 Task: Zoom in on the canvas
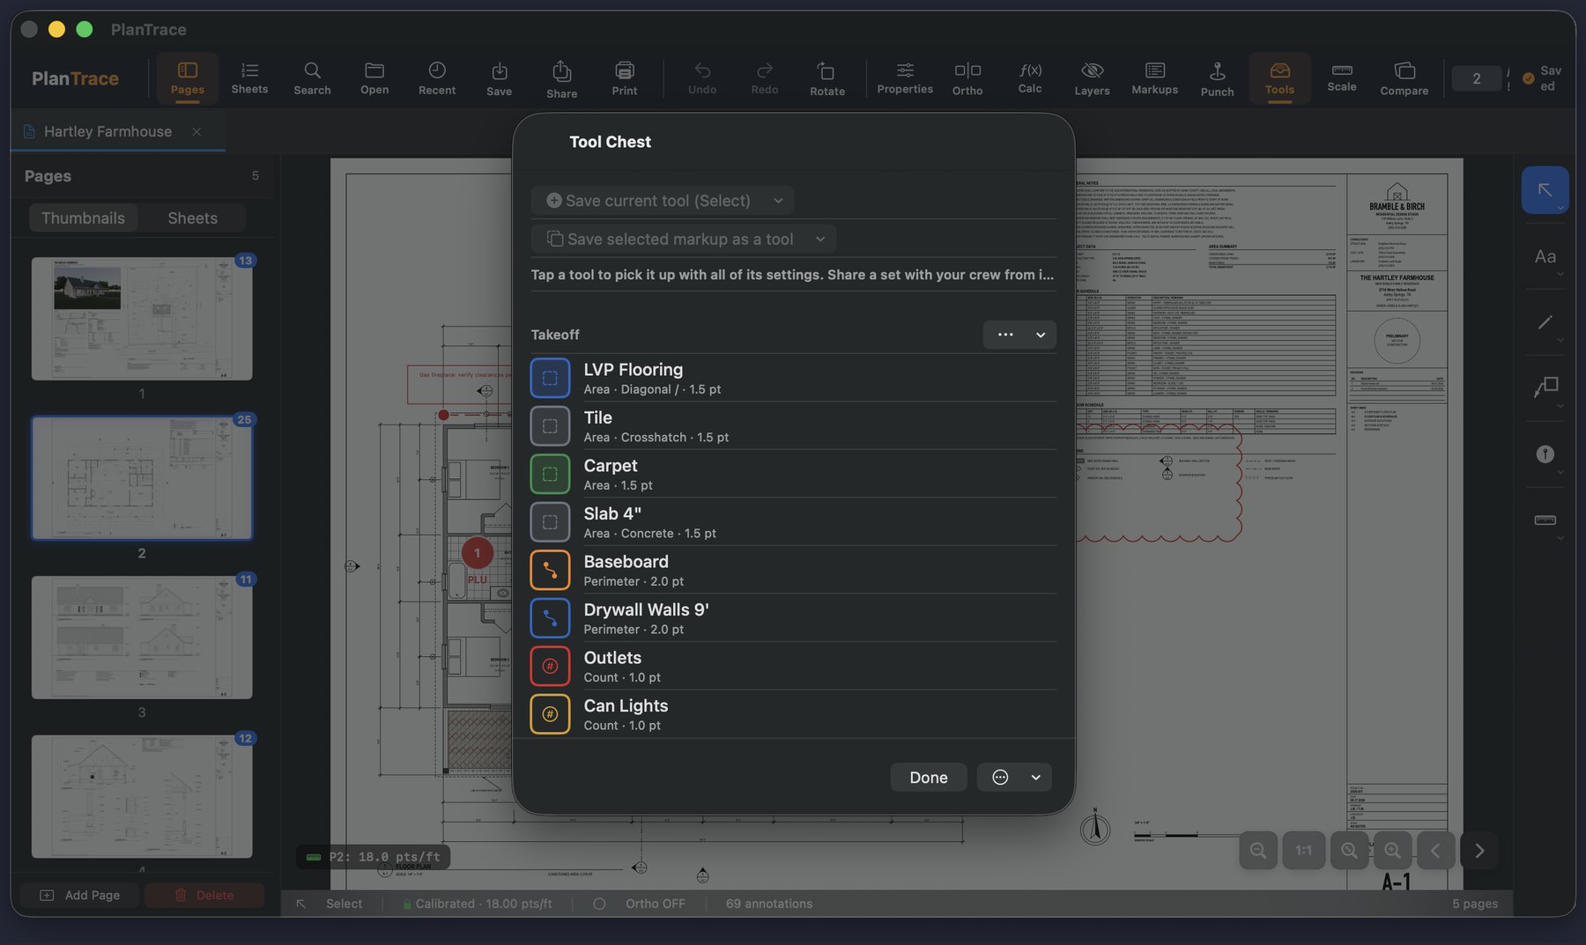click(x=1392, y=851)
